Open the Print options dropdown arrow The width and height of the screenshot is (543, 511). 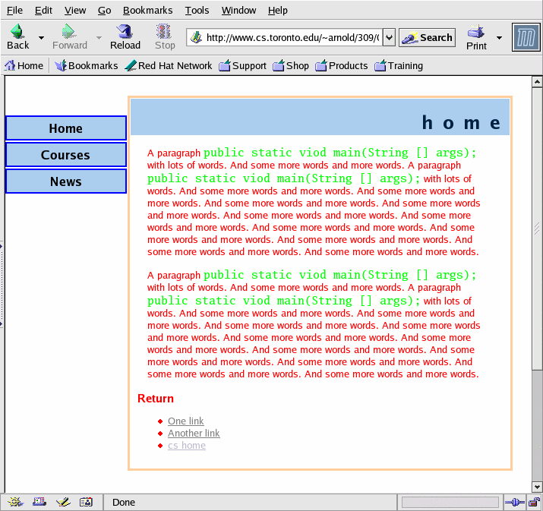[500, 37]
